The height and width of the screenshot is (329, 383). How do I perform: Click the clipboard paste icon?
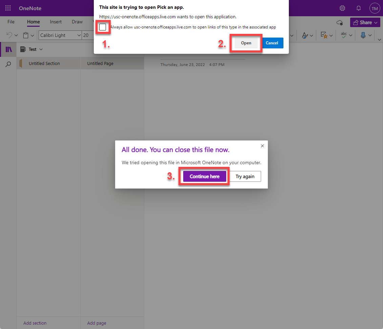[x=26, y=35]
